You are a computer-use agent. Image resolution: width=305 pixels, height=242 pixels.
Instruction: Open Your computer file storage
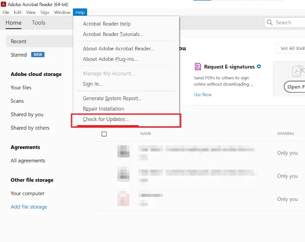(27, 193)
